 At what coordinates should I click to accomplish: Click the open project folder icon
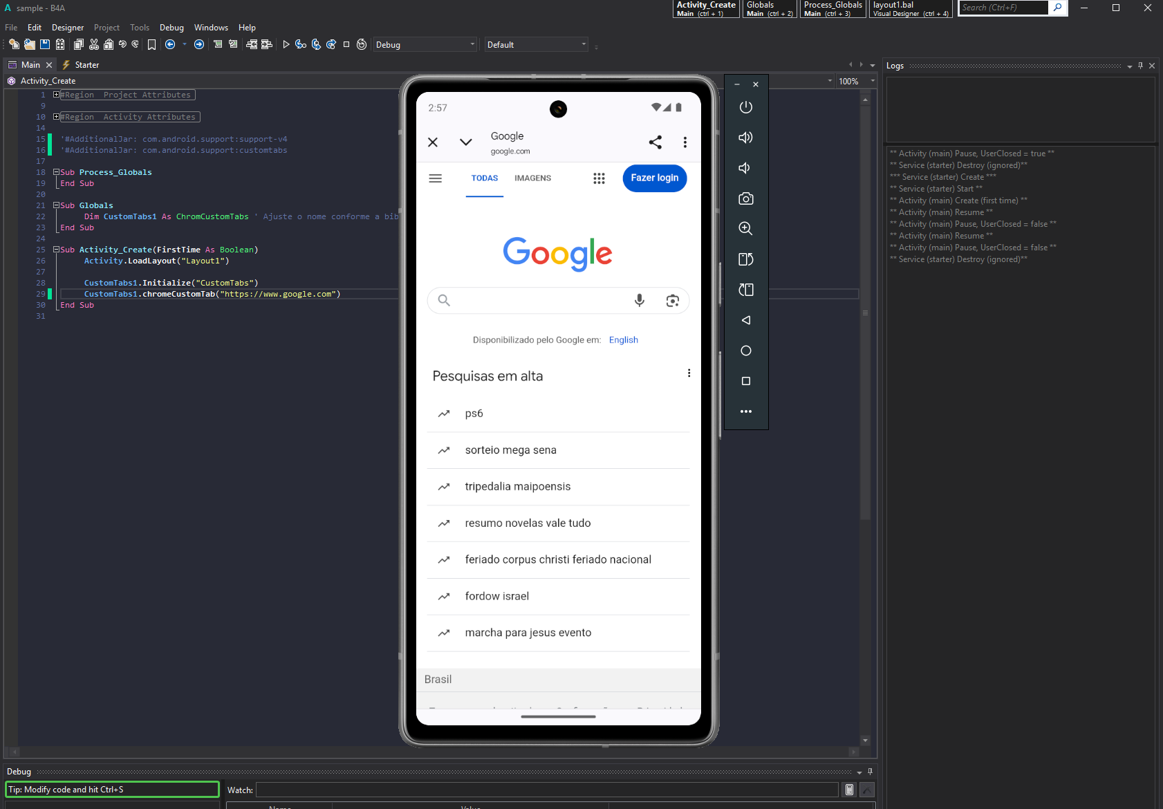pyautogui.click(x=29, y=44)
